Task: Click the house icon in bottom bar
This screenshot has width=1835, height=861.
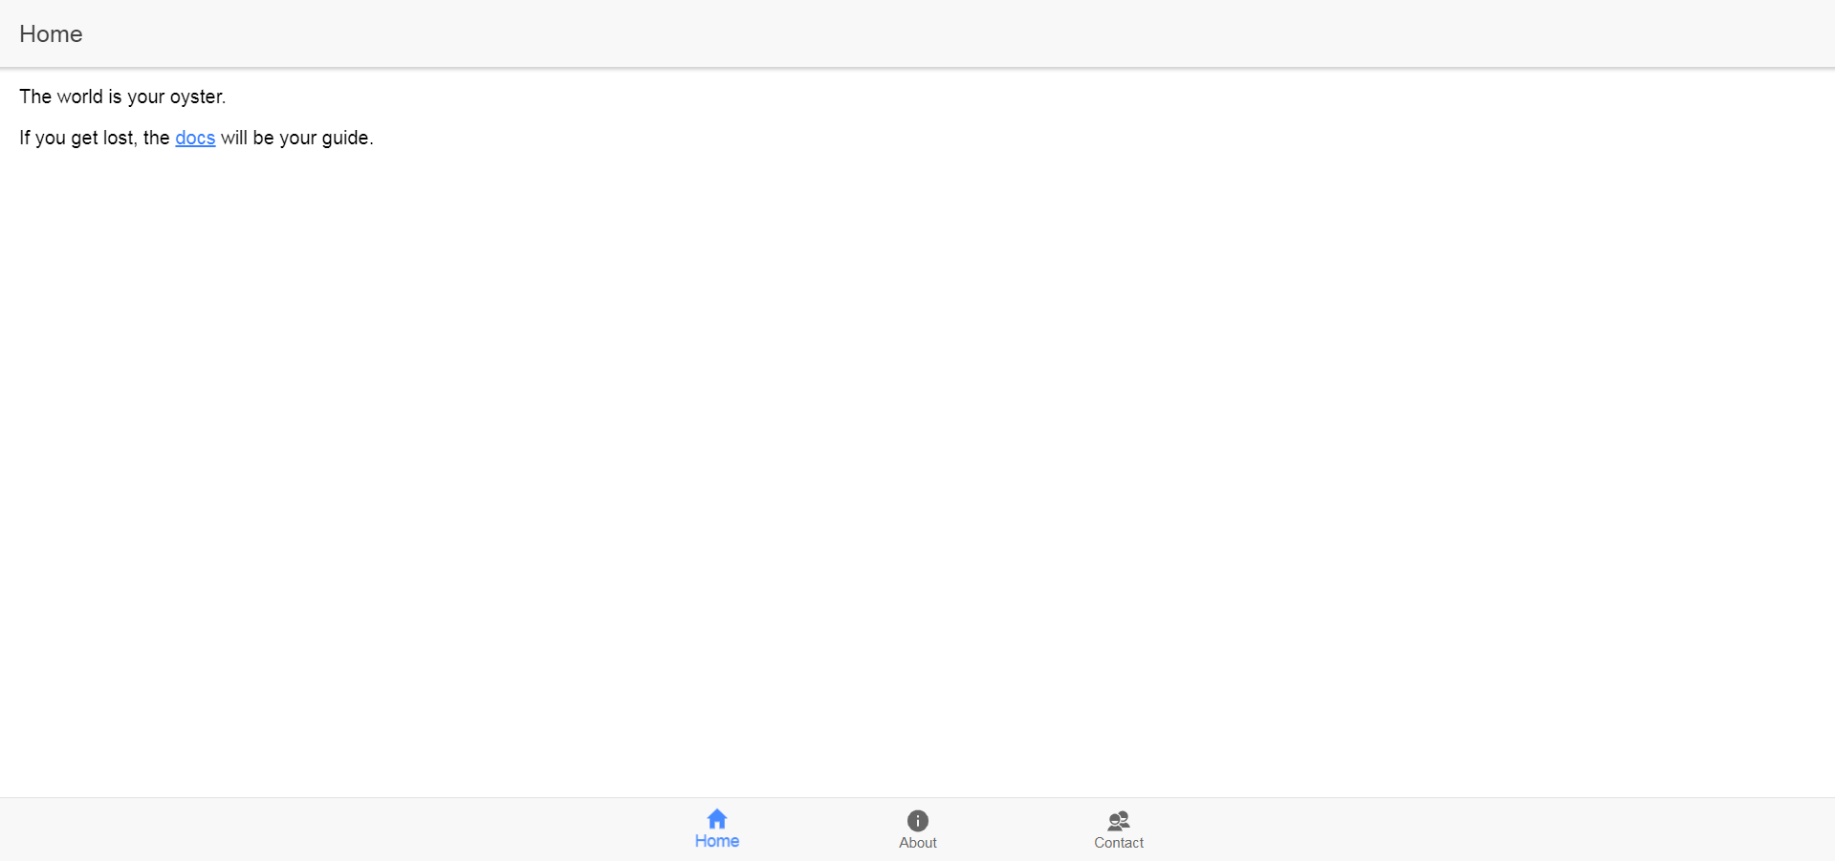Action: [717, 819]
